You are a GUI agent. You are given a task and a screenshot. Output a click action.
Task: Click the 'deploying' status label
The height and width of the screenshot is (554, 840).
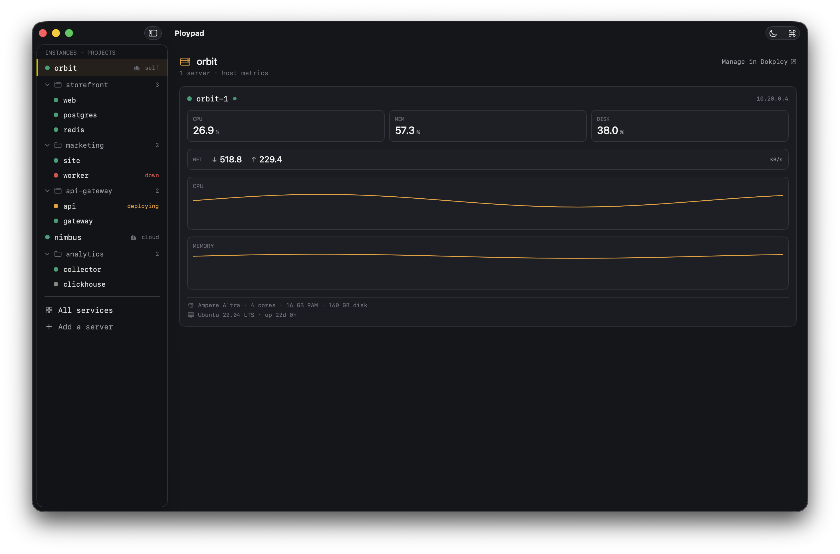click(143, 206)
